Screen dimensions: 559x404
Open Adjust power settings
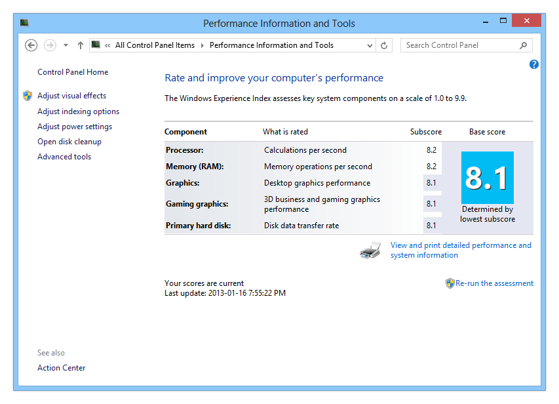75,127
